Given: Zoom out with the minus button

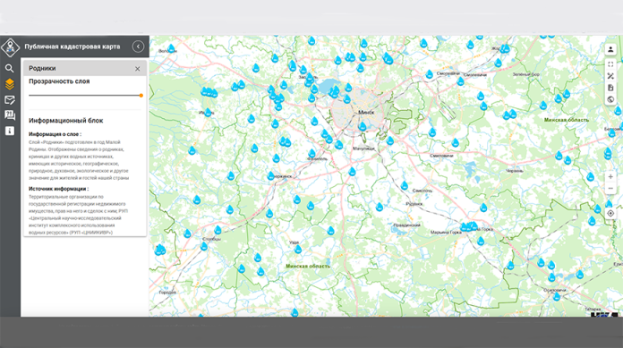Looking at the screenshot, I should tap(610, 188).
